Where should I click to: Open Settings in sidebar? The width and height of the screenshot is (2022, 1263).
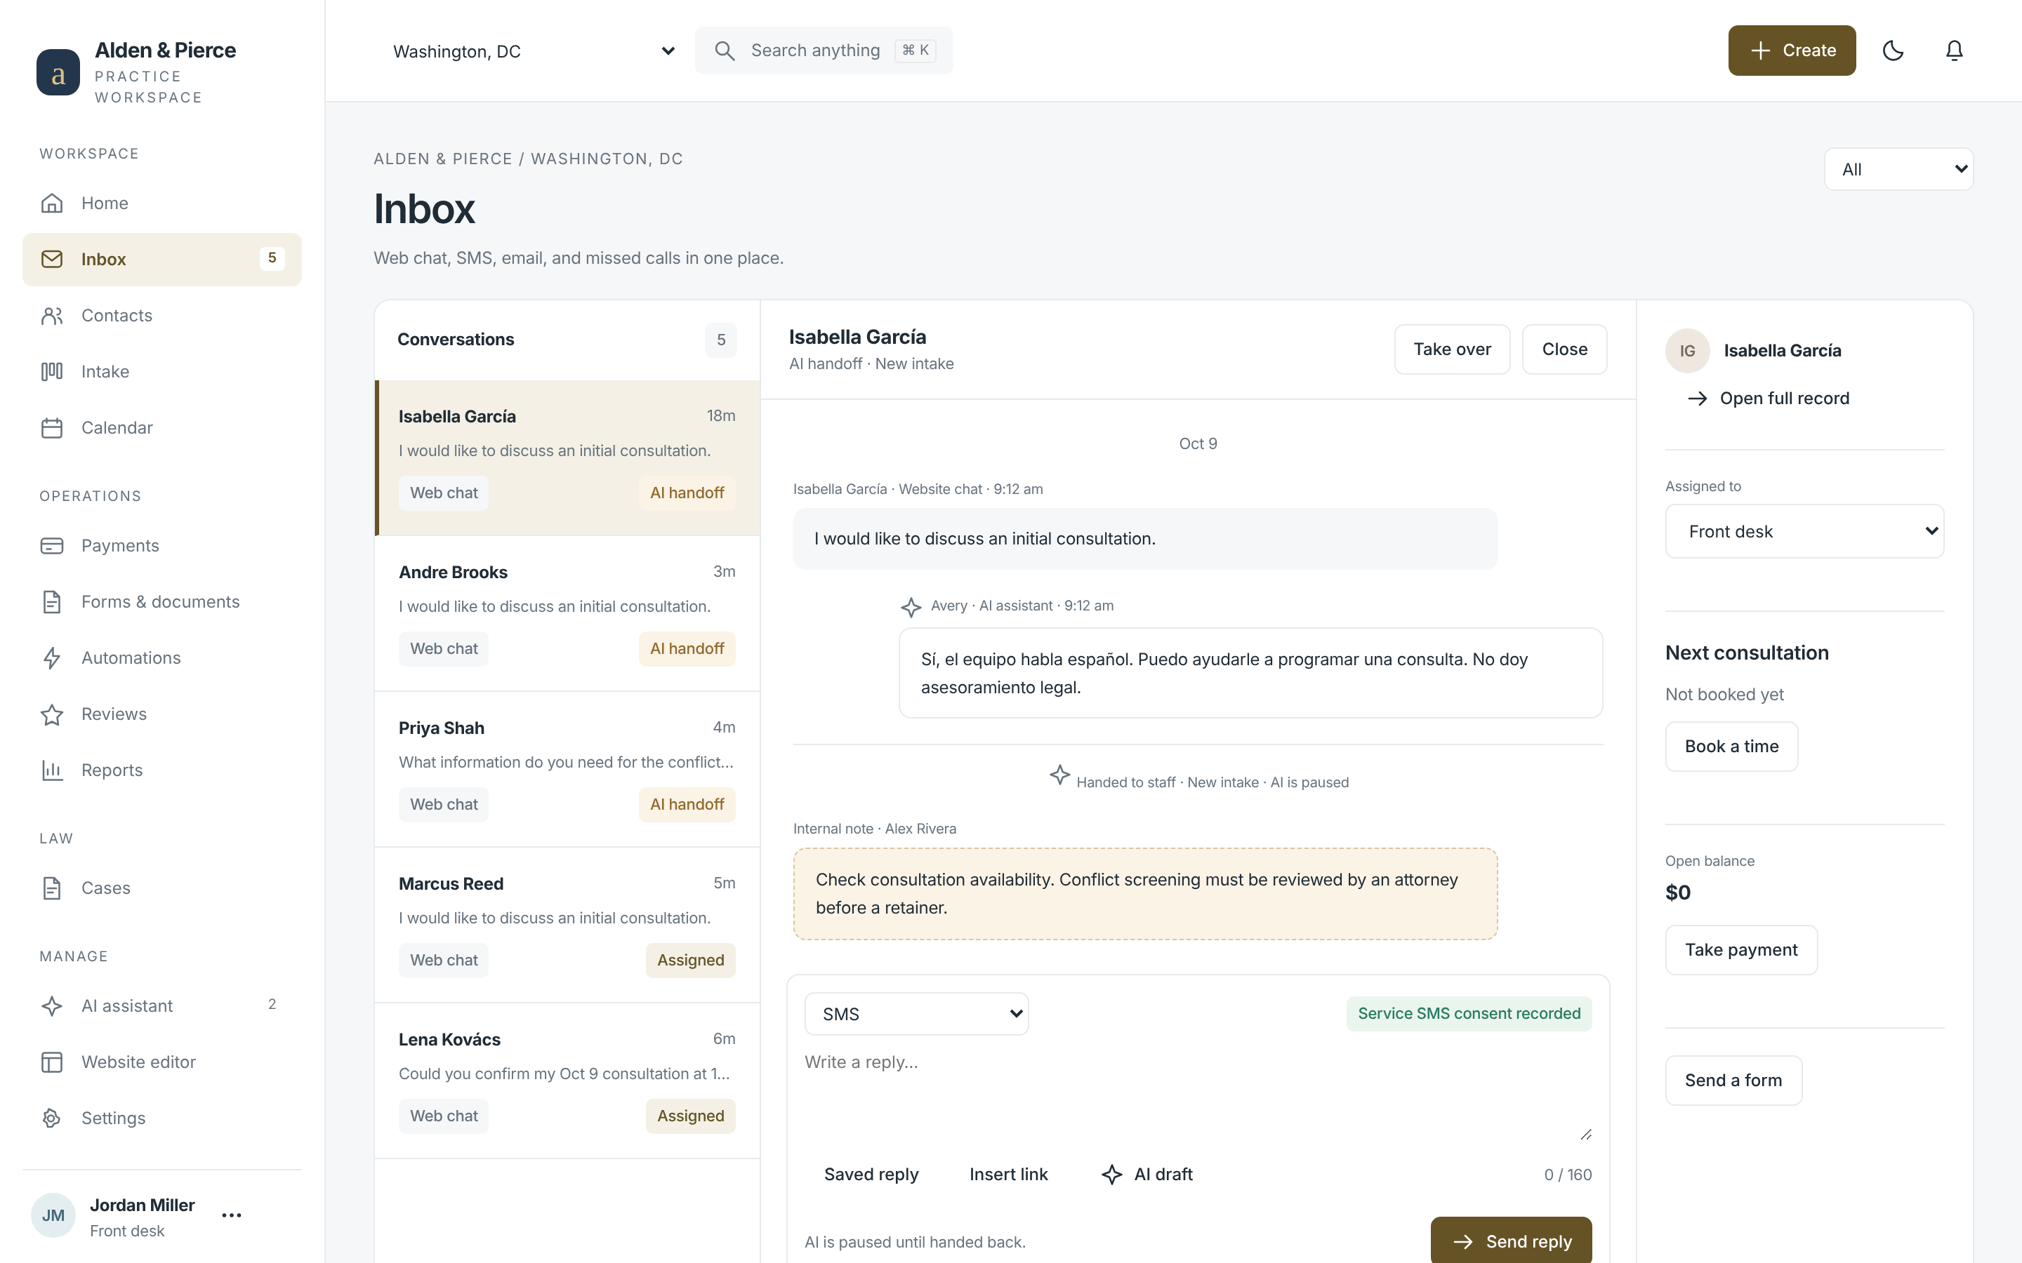point(162,1118)
